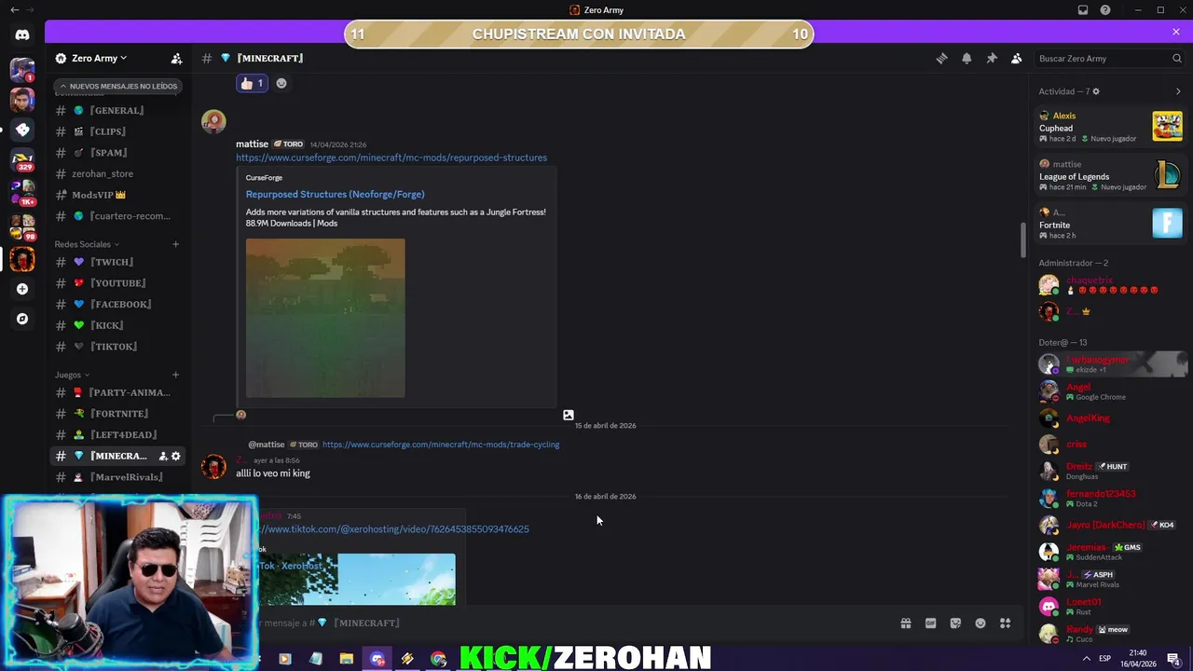Open the GIF picker
The width and height of the screenshot is (1193, 671).
point(930,623)
